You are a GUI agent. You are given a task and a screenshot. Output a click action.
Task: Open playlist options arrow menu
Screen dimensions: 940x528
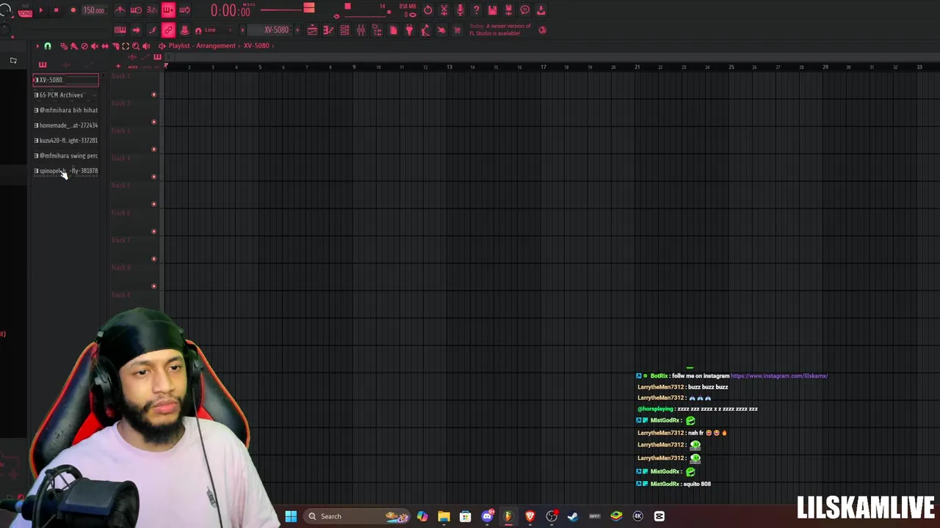tap(37, 46)
